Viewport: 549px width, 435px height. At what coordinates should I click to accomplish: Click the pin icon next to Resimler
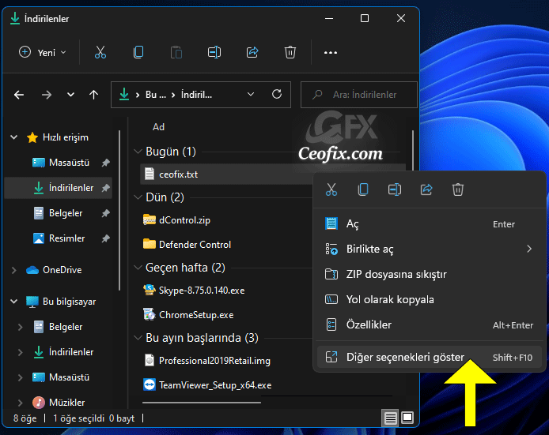click(105, 238)
